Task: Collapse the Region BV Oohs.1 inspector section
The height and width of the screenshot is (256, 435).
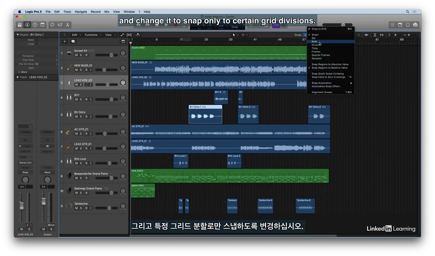Action: click(x=18, y=35)
